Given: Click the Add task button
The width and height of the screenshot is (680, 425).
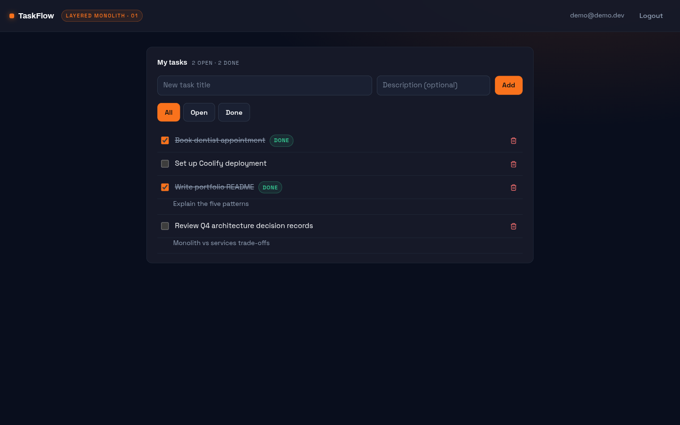Looking at the screenshot, I should pos(509,85).
